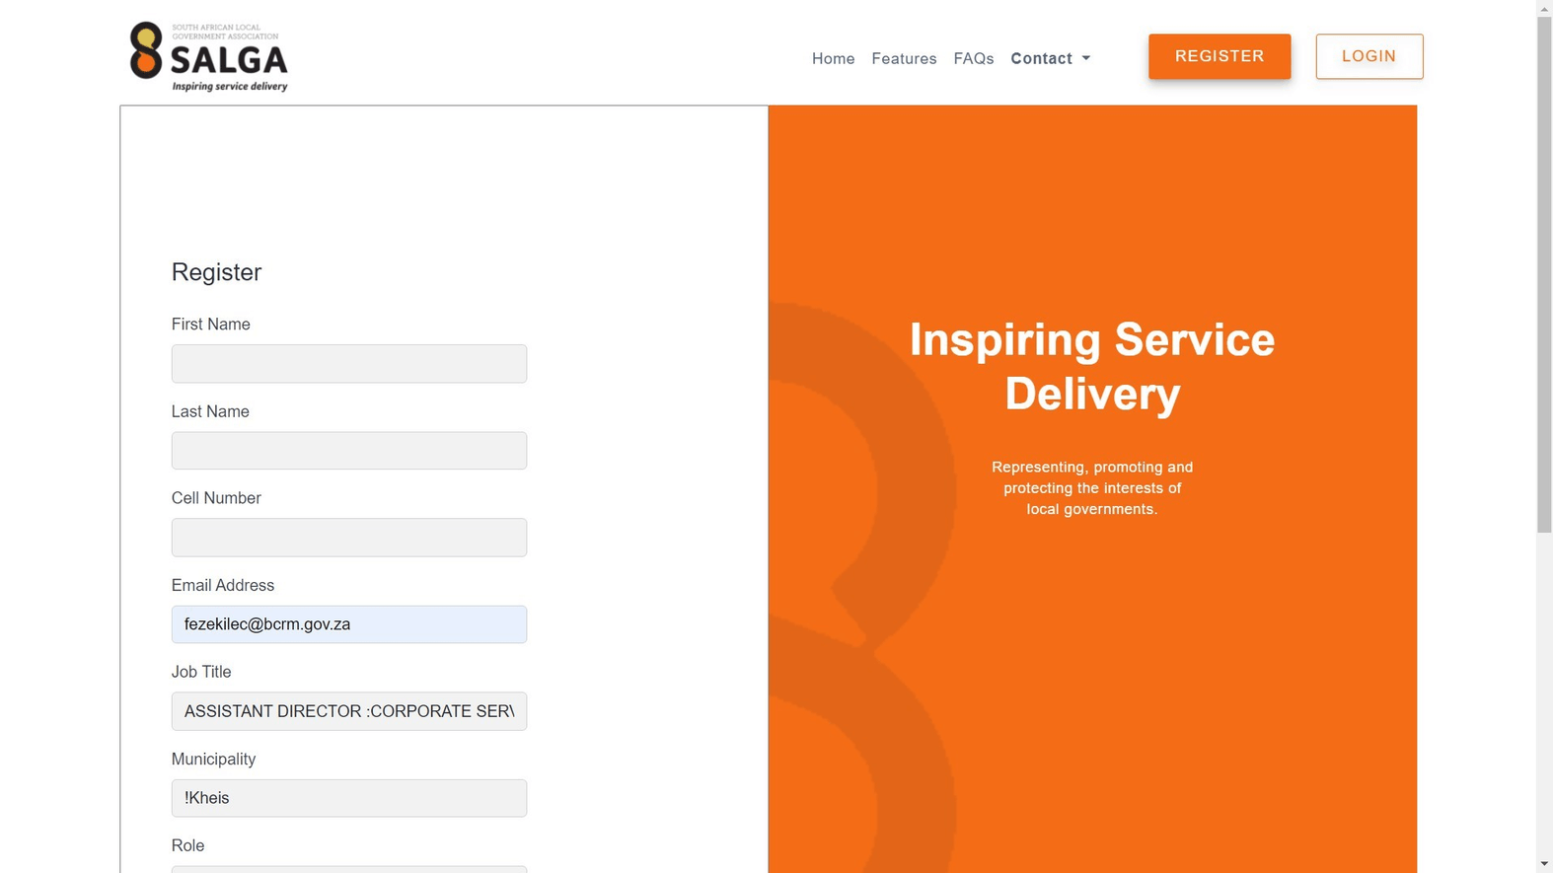Click the Email Address label
The width and height of the screenshot is (1553, 873).
[x=223, y=585]
